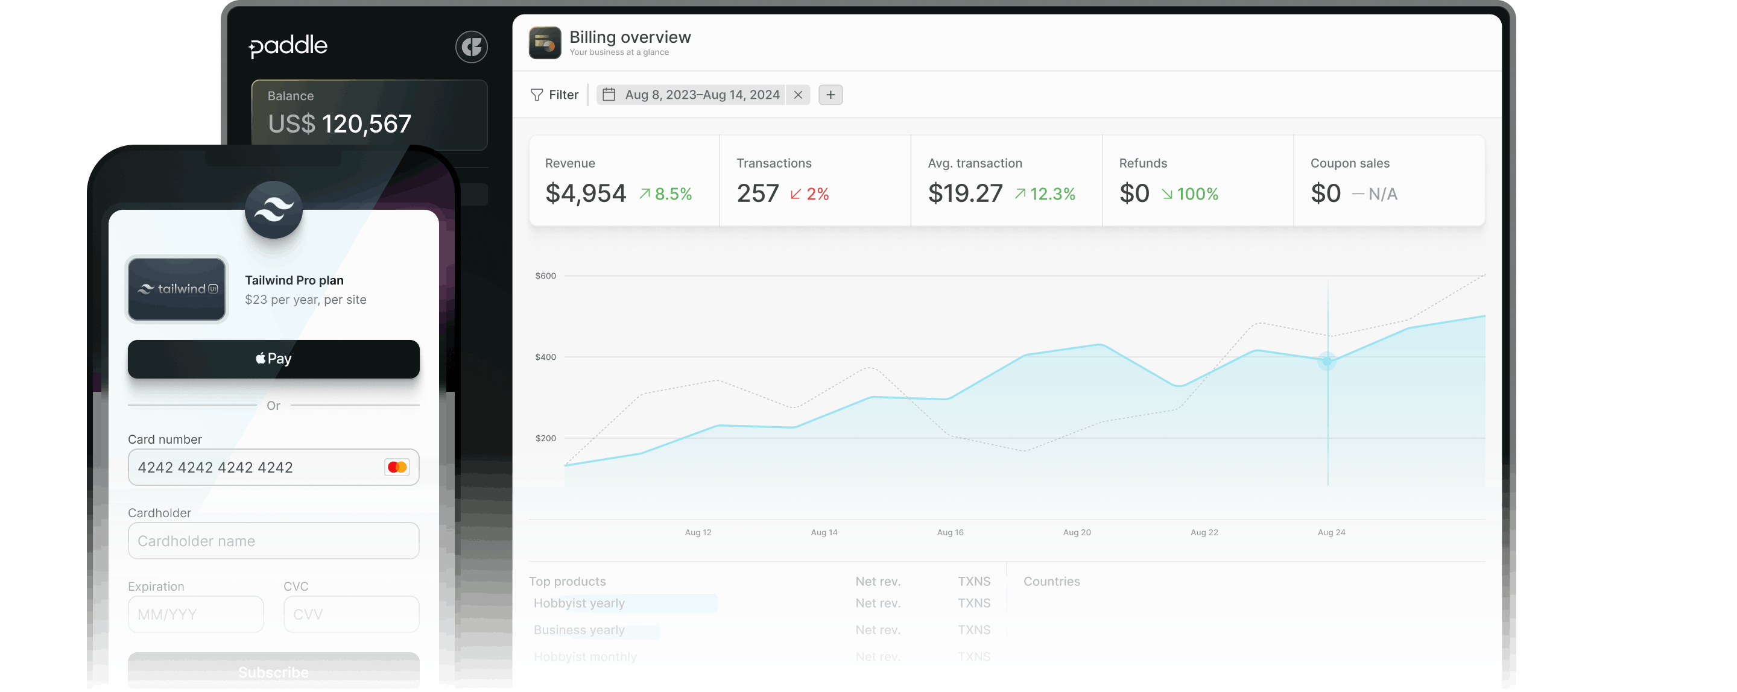Open the Aug 8, 2023–Aug 14, 2024 date range selector

(703, 94)
